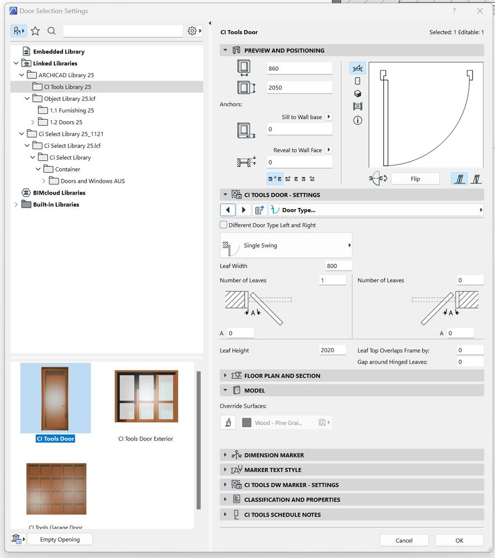Collapse Linked Libraries tree node

[x=16, y=63]
